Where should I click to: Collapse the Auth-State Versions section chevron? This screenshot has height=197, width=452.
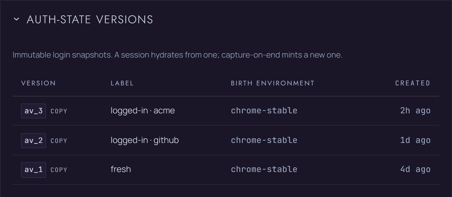(x=17, y=19)
